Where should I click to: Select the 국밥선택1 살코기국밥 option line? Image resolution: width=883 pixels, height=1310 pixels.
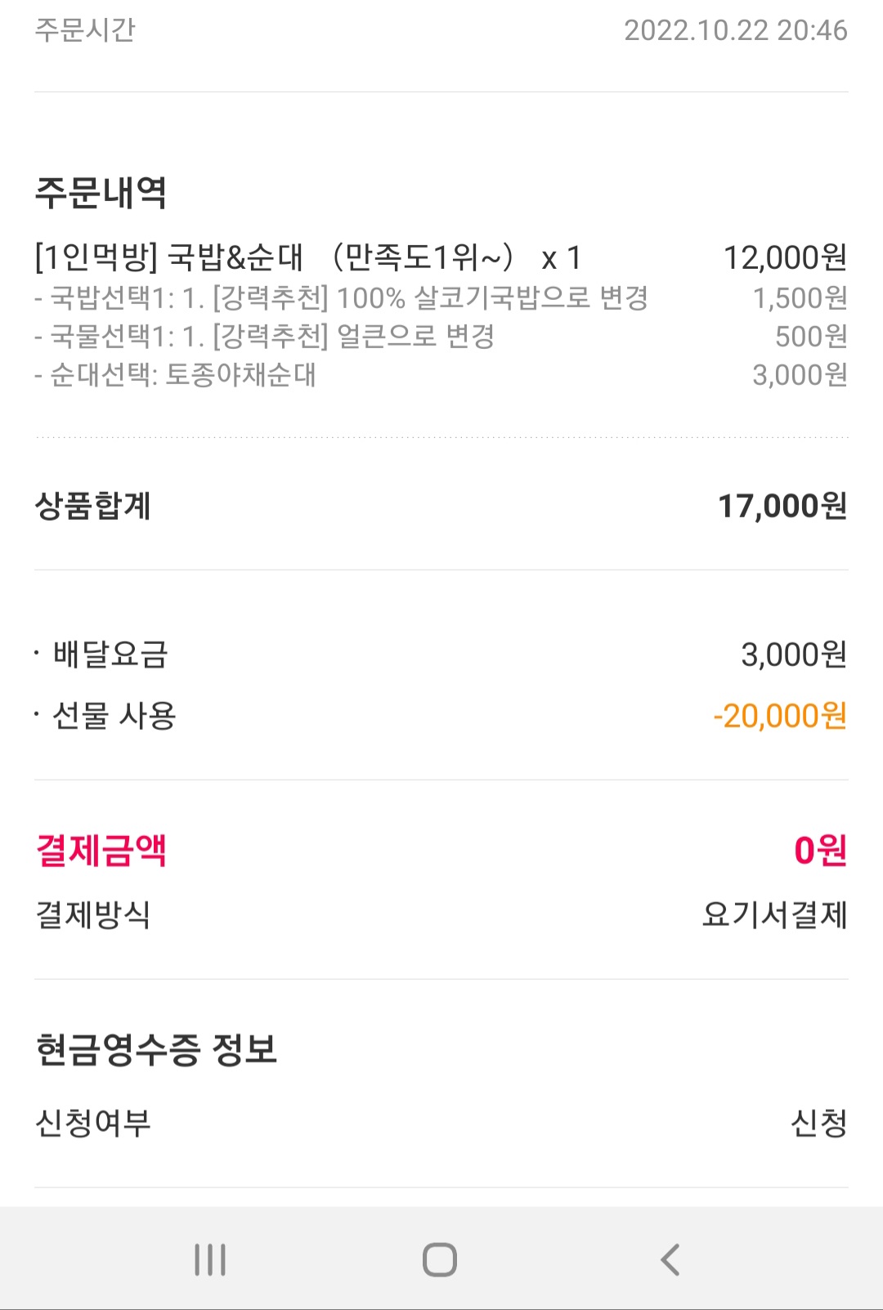pos(342,297)
